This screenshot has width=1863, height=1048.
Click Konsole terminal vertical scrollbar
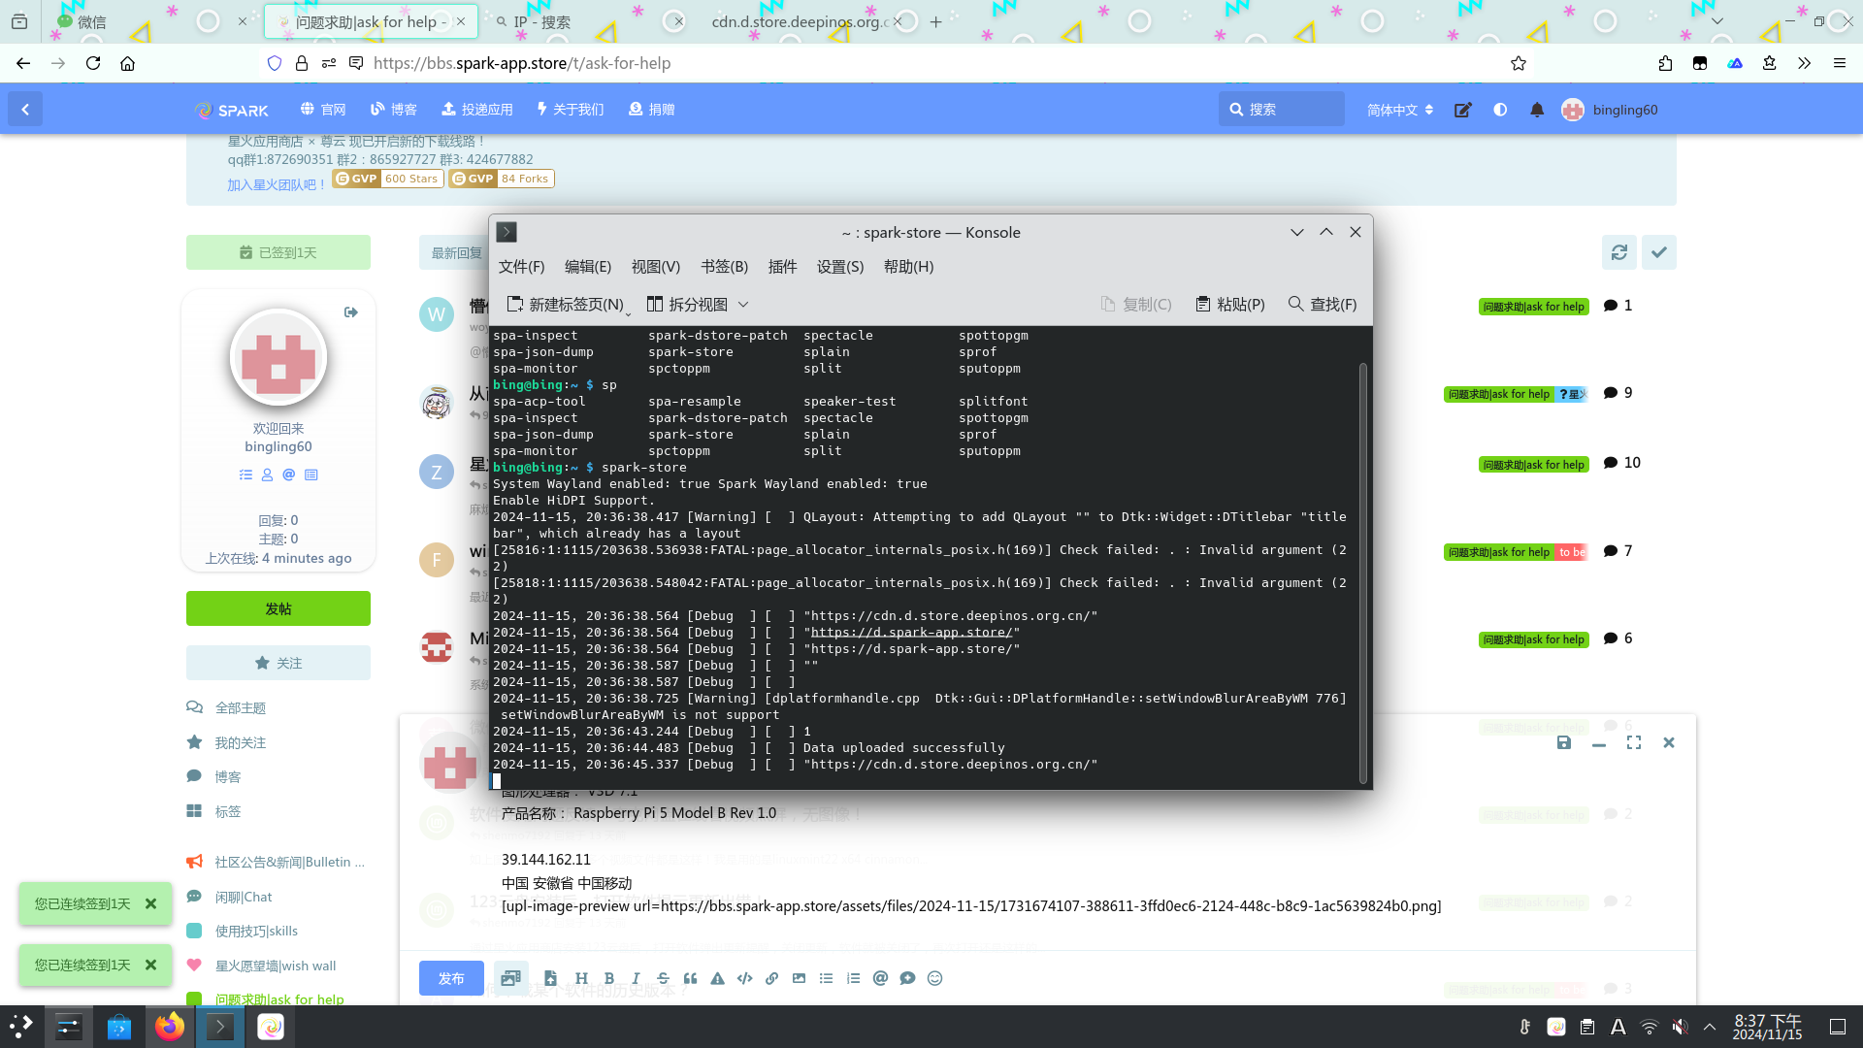coord(1362,573)
